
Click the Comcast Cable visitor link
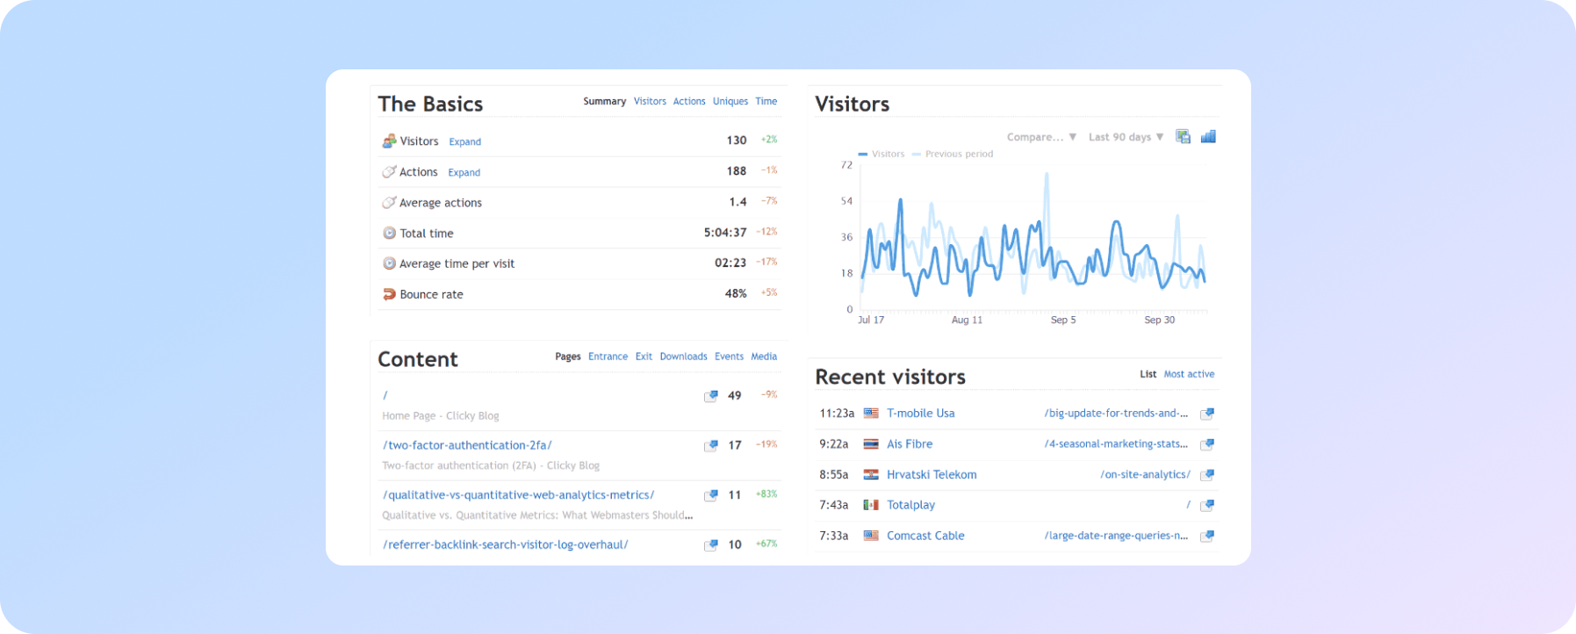[925, 536]
